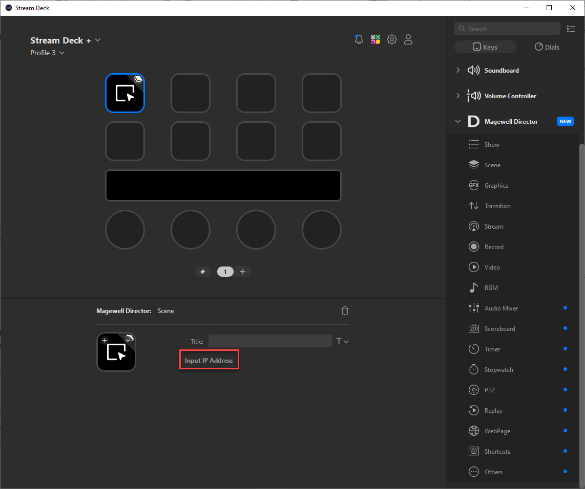
Task: Close the Stream Deck window
Action: click(x=572, y=8)
